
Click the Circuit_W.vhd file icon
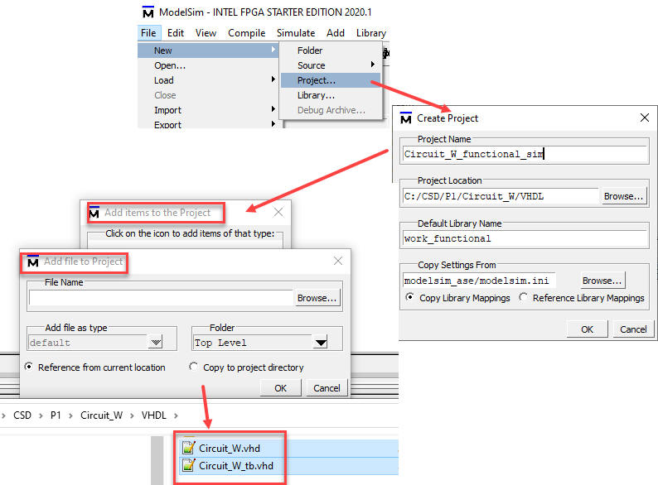point(188,448)
